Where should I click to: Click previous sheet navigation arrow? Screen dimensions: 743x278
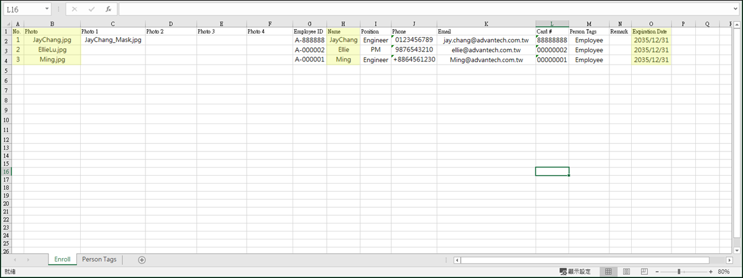coord(15,259)
